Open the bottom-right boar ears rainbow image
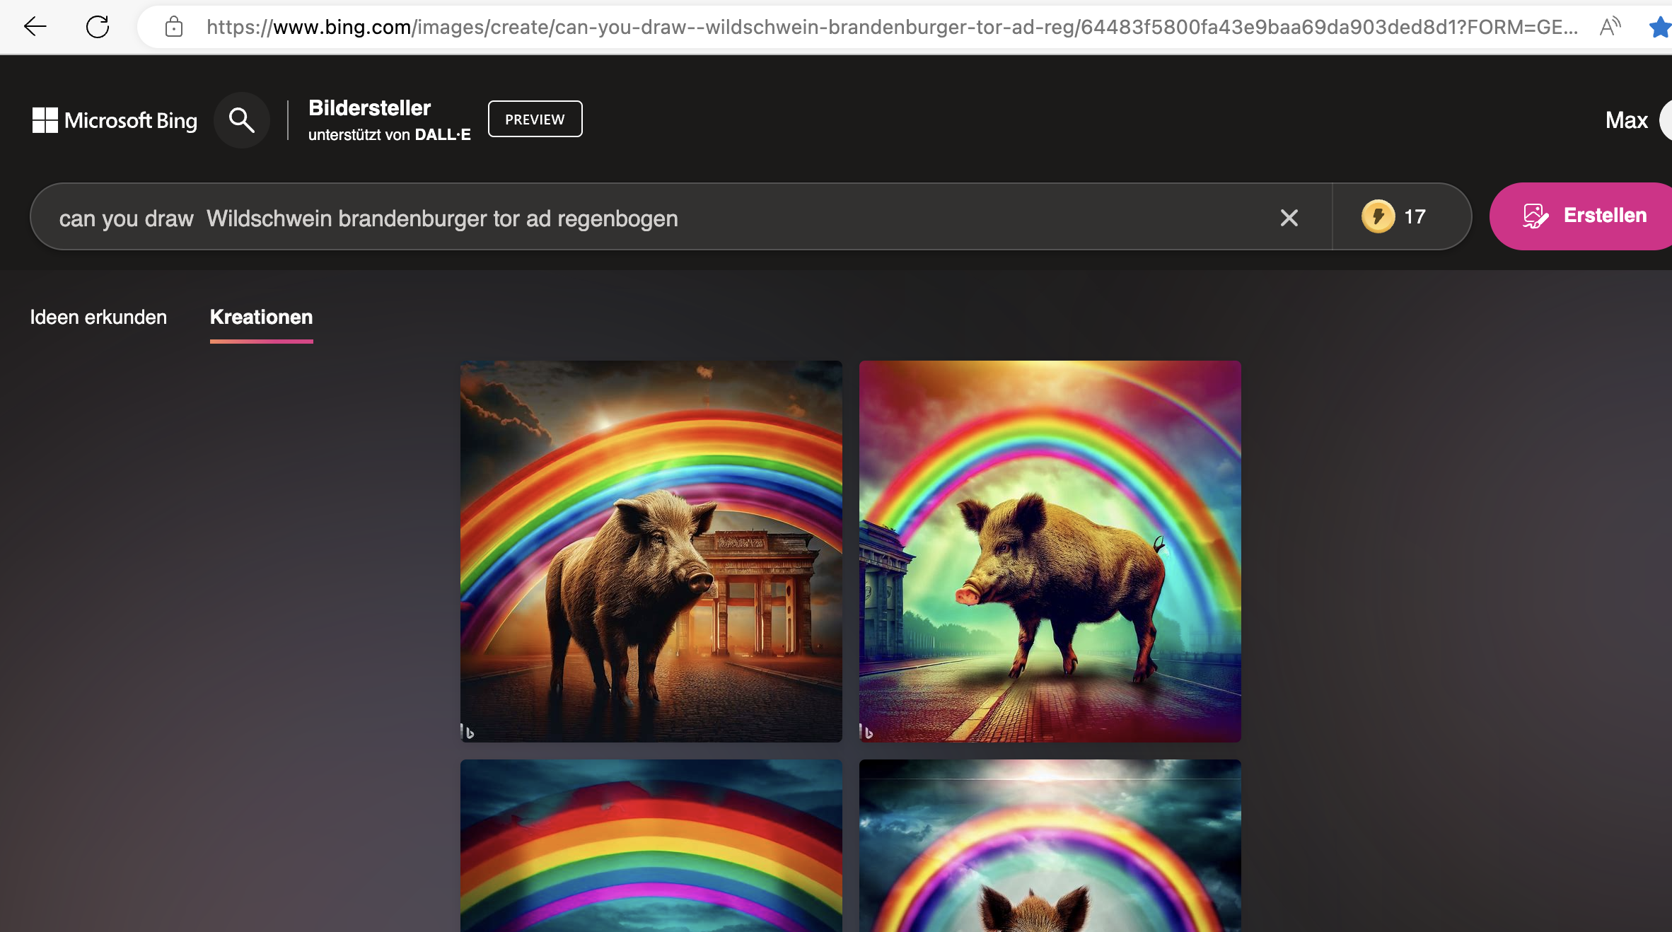The width and height of the screenshot is (1672, 932). [x=1050, y=845]
